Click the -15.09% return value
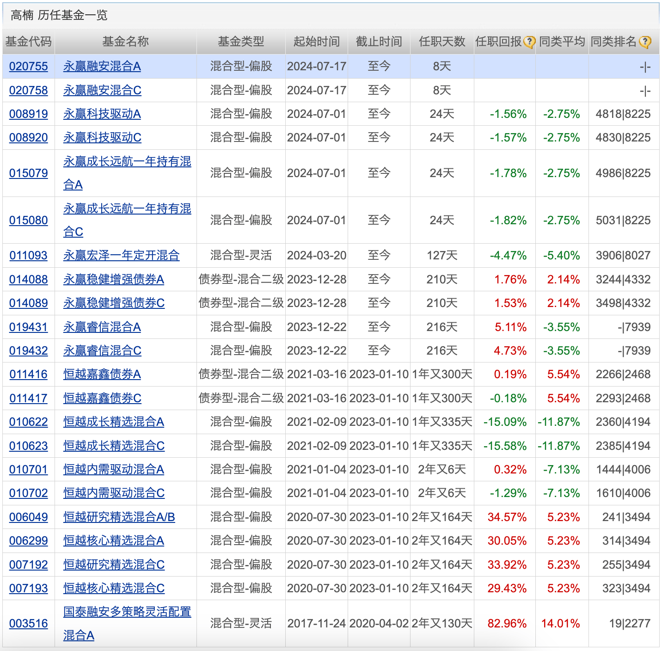This screenshot has width=662, height=651. (505, 422)
